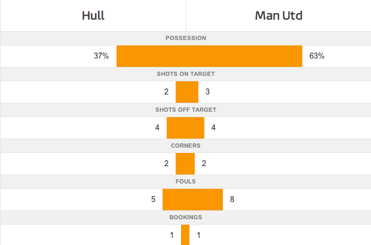The image size is (371, 245).
Task: Click Hull's 37% possession value
Action: pyautogui.click(x=101, y=56)
